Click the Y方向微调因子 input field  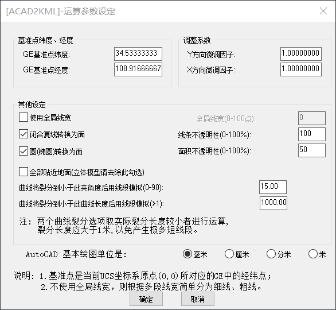coord(301,54)
